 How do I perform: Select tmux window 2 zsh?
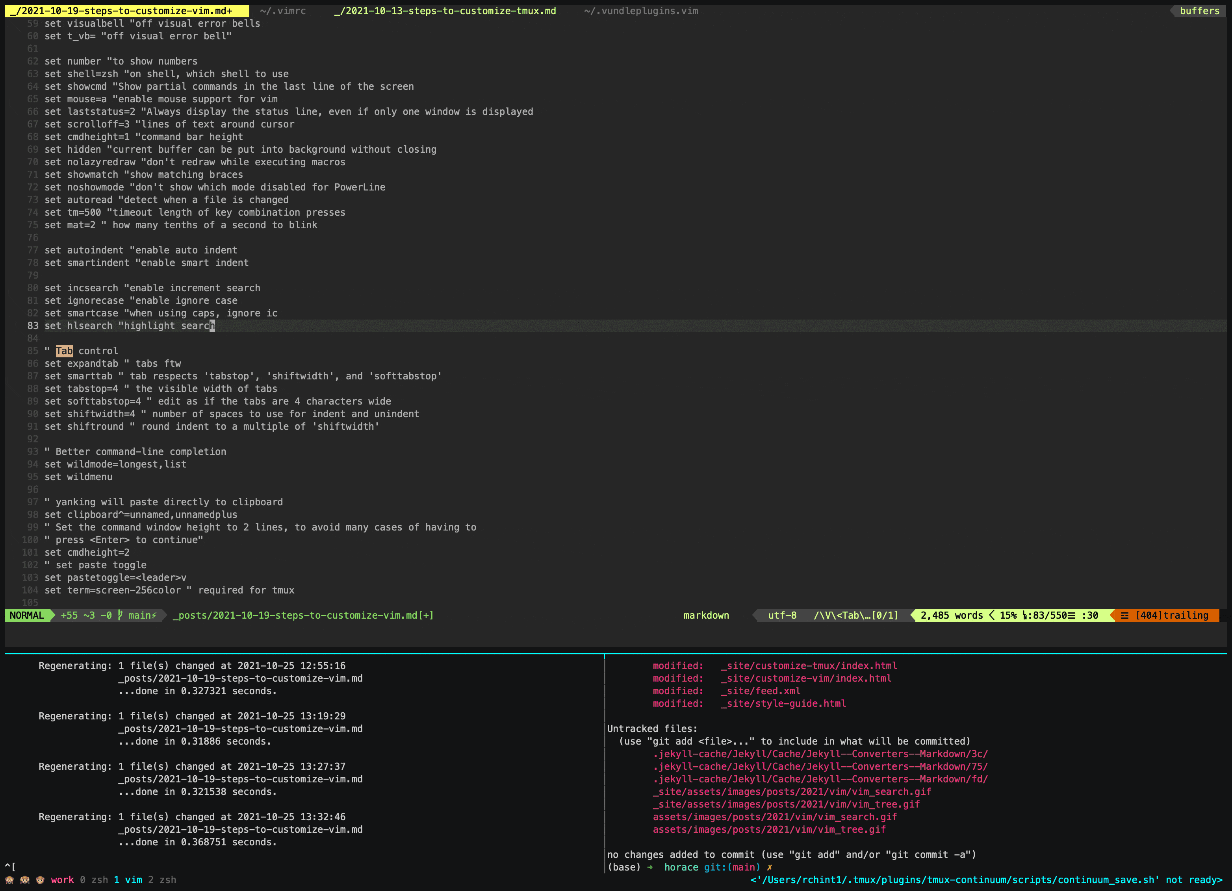[x=162, y=880]
